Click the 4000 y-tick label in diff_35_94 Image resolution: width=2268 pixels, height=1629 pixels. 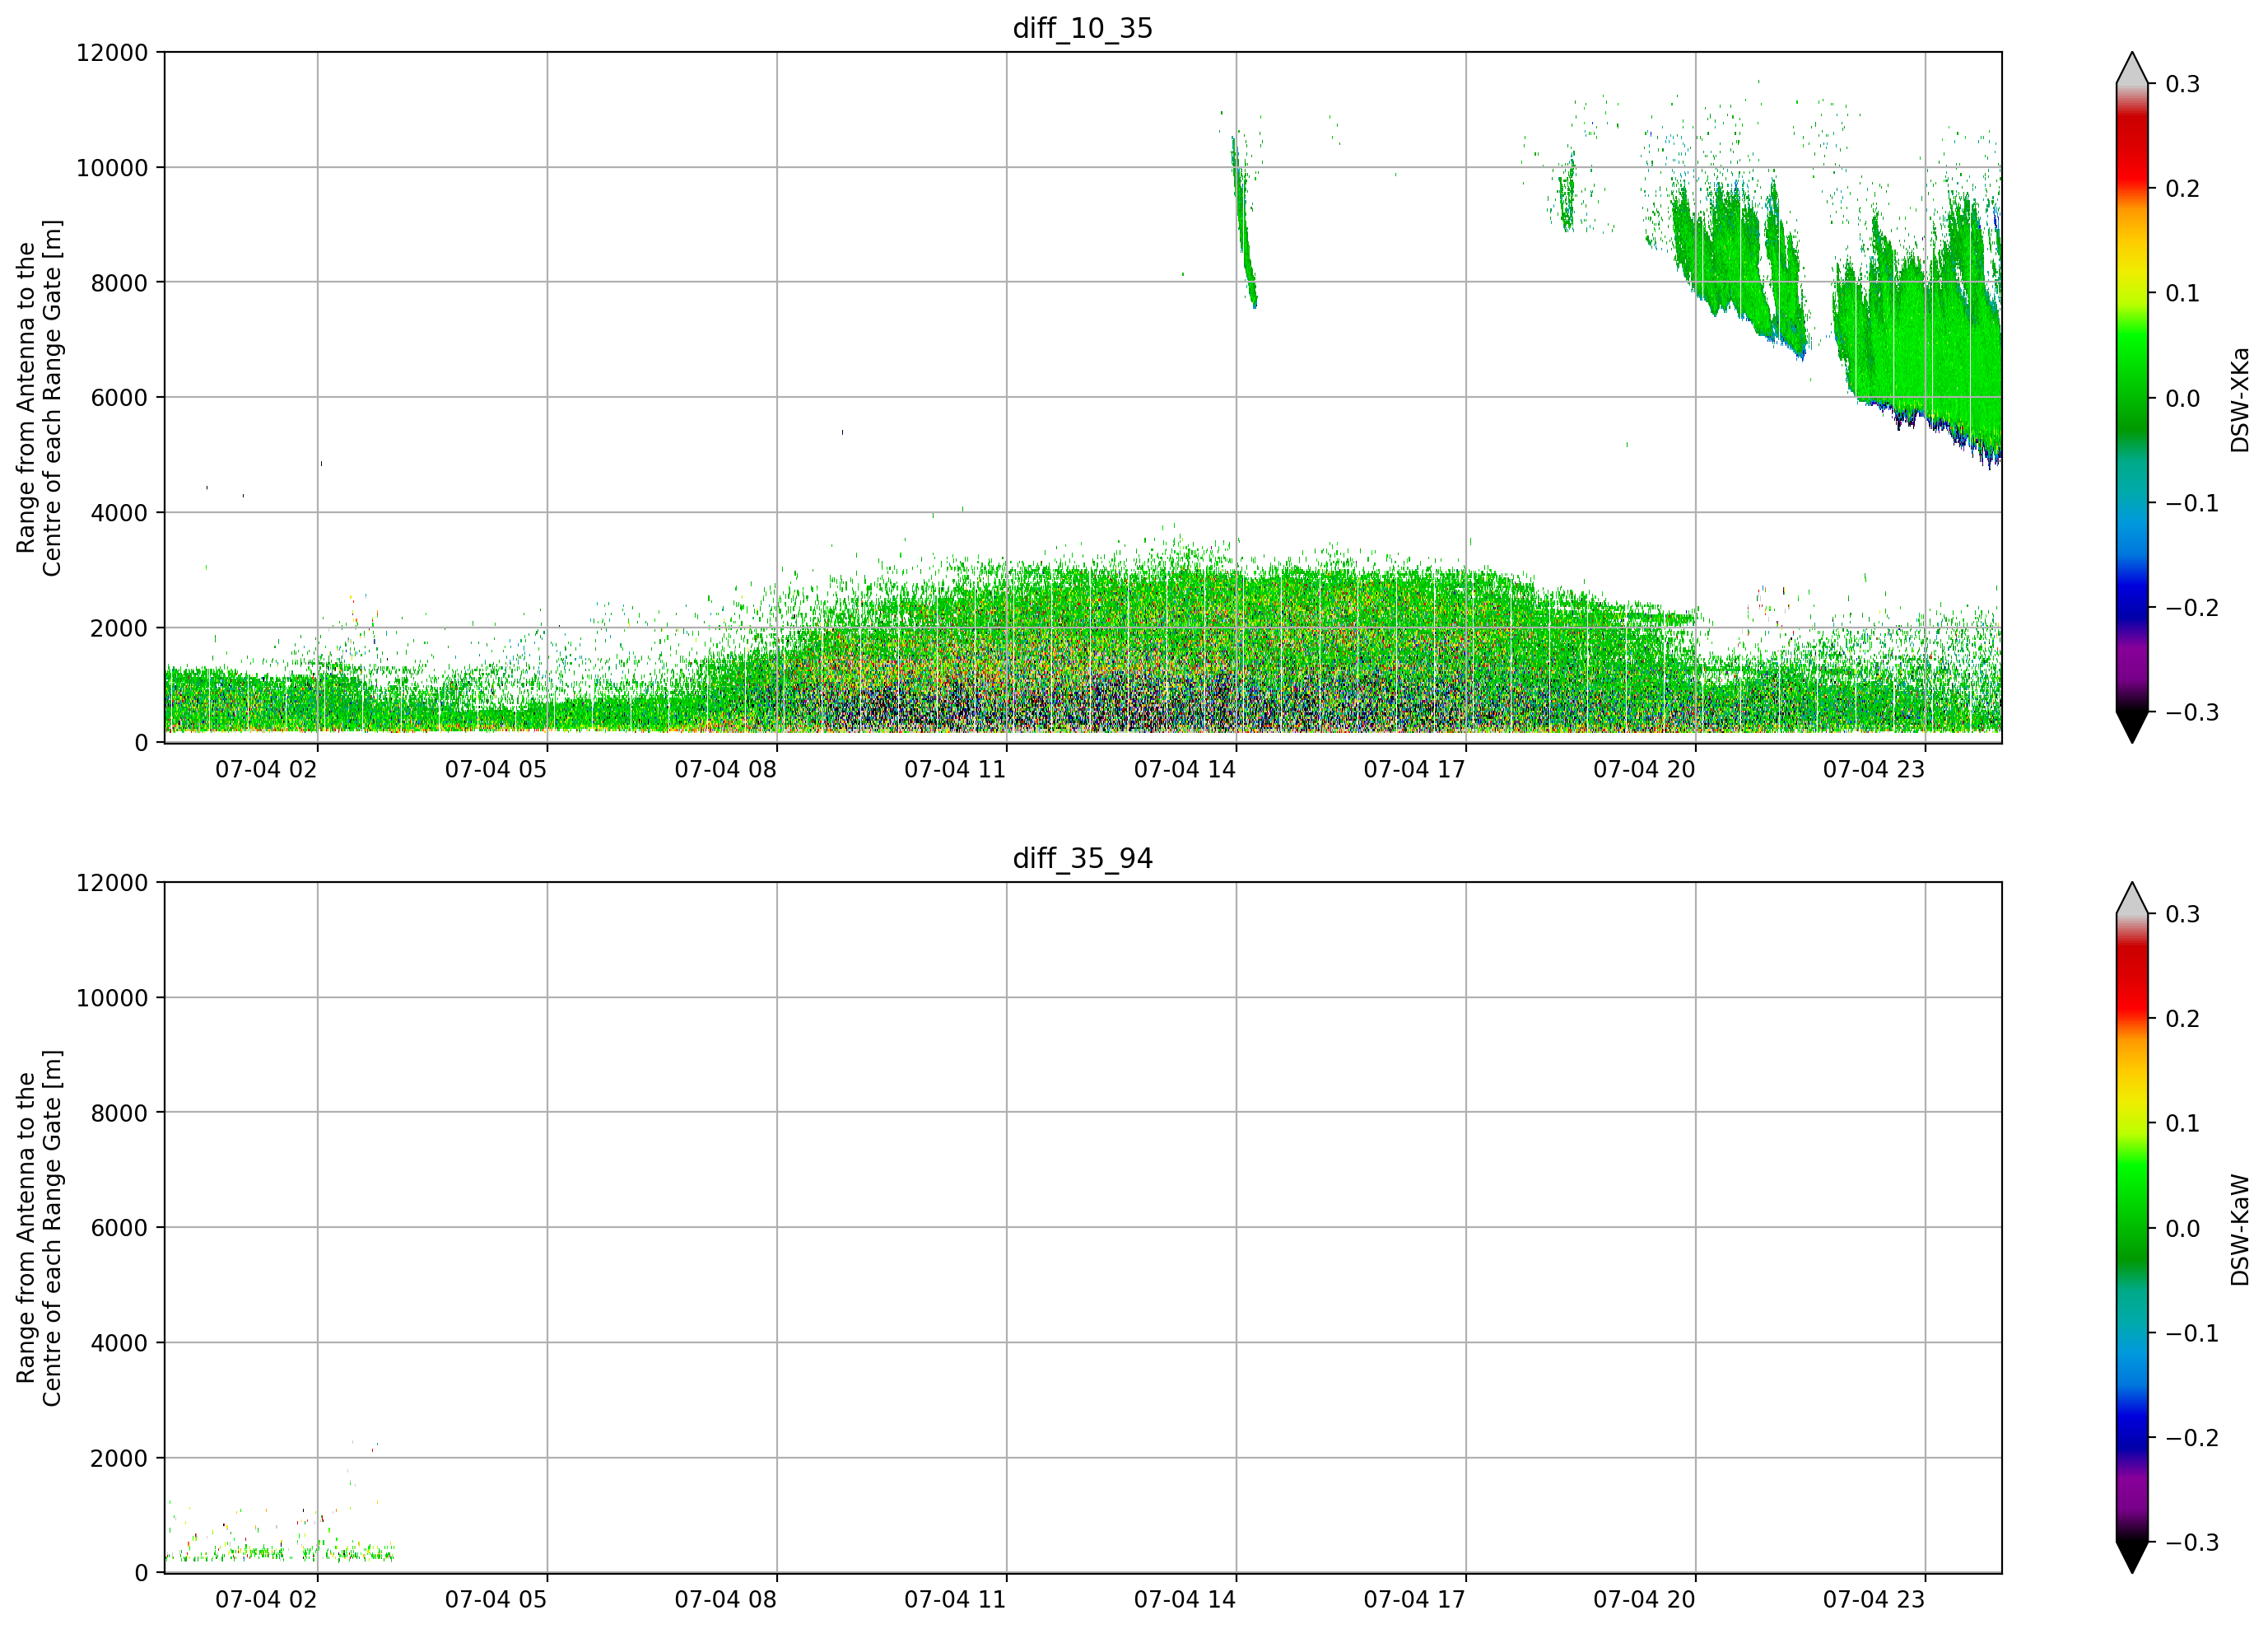point(119,1344)
